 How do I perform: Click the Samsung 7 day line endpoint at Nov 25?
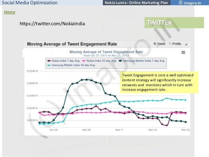185,122
